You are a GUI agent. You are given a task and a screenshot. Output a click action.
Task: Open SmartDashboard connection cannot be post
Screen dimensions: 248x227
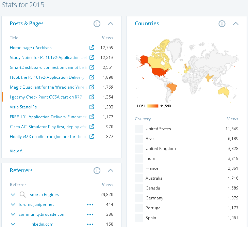point(48,67)
